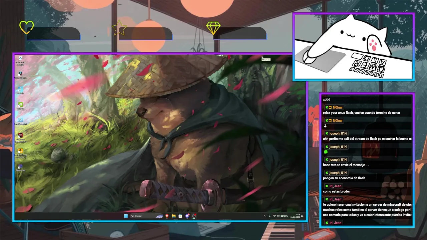This screenshot has height=240, width=427.
Task: Open Wi-Fi network settings in tray
Action: tap(275, 216)
